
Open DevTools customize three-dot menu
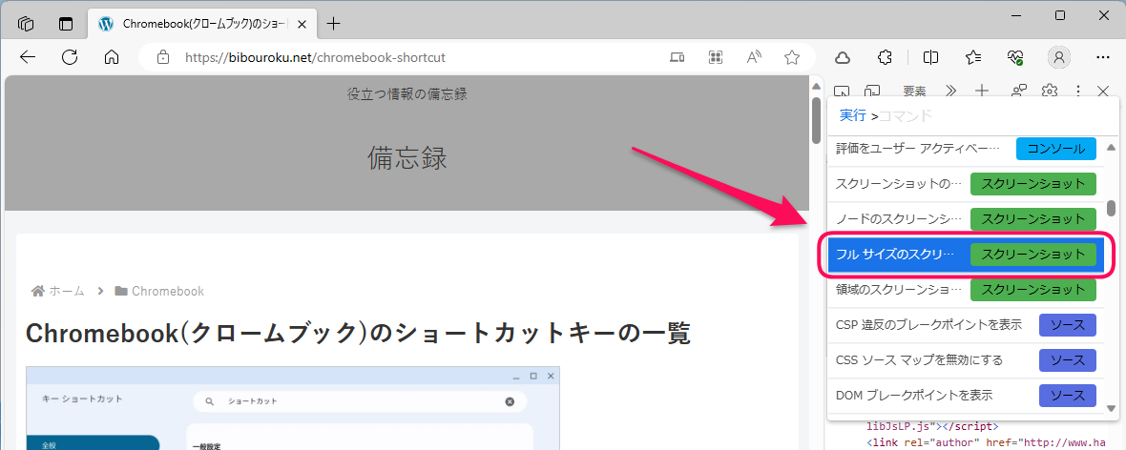pyautogui.click(x=1078, y=92)
